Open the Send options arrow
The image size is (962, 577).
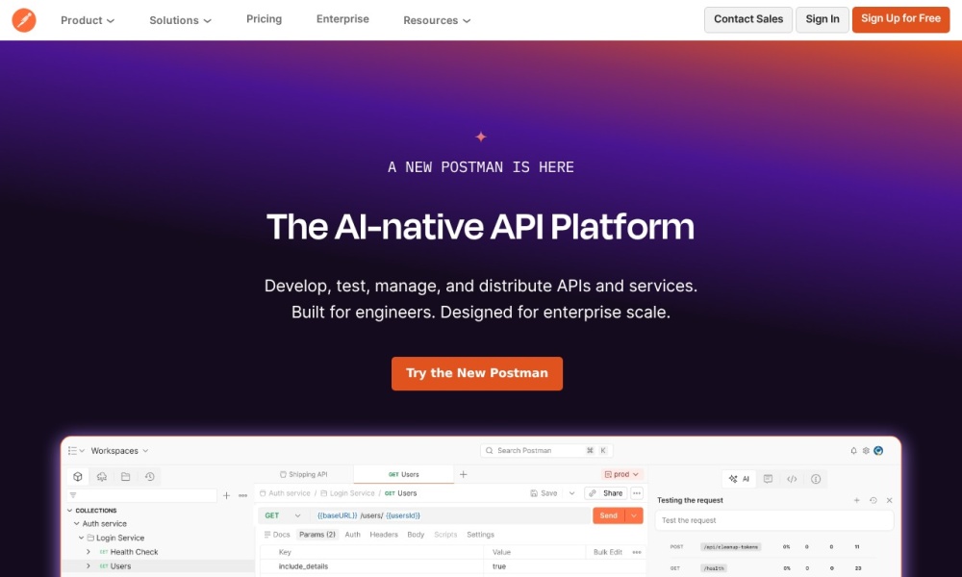[x=634, y=515]
